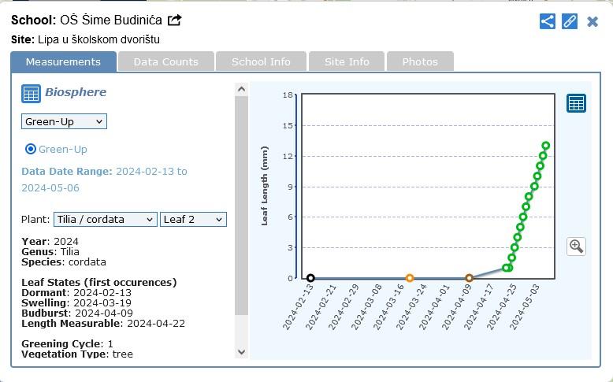Open the Green-Up protocol dropdown
The image size is (613, 382).
pyautogui.click(x=64, y=121)
